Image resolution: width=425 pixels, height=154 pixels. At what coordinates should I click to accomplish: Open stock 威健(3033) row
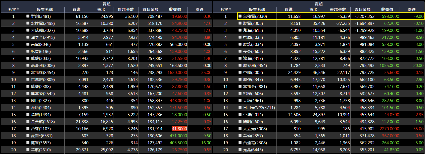point(107,58)
